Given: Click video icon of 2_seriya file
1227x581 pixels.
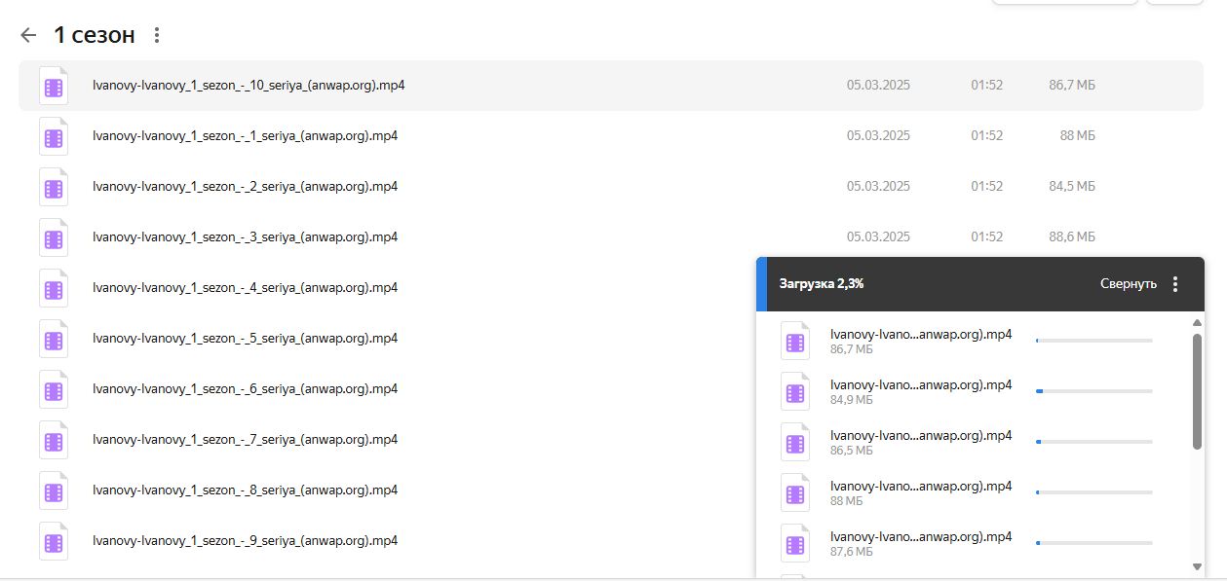Looking at the screenshot, I should click(x=54, y=187).
